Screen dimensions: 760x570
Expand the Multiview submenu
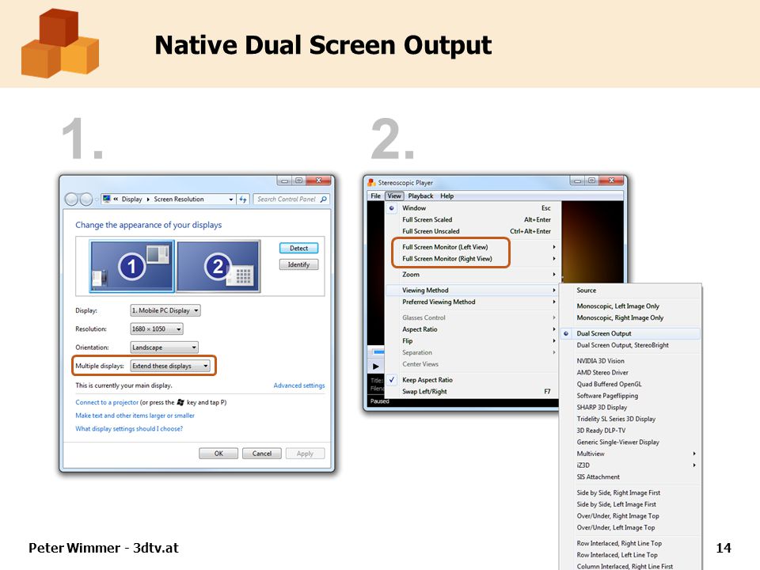click(631, 454)
